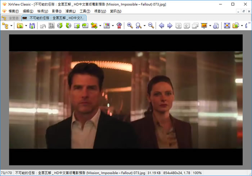252x176 pixels.
Task: Close the inner document window
Action: (249, 11)
